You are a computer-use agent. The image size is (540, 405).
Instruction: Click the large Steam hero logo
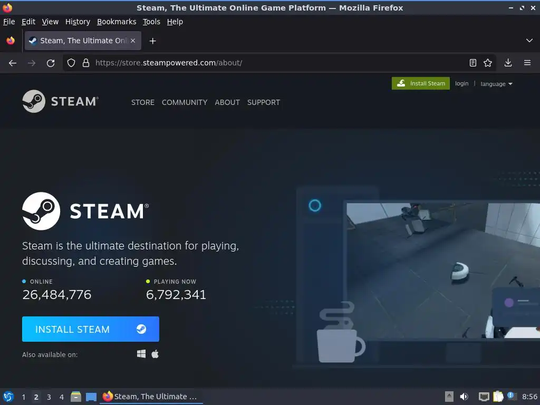(x=85, y=211)
